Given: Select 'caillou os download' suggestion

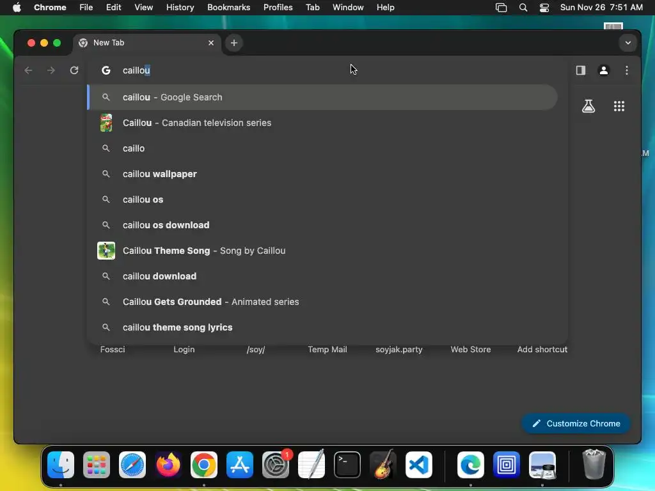Looking at the screenshot, I should tap(322, 225).
